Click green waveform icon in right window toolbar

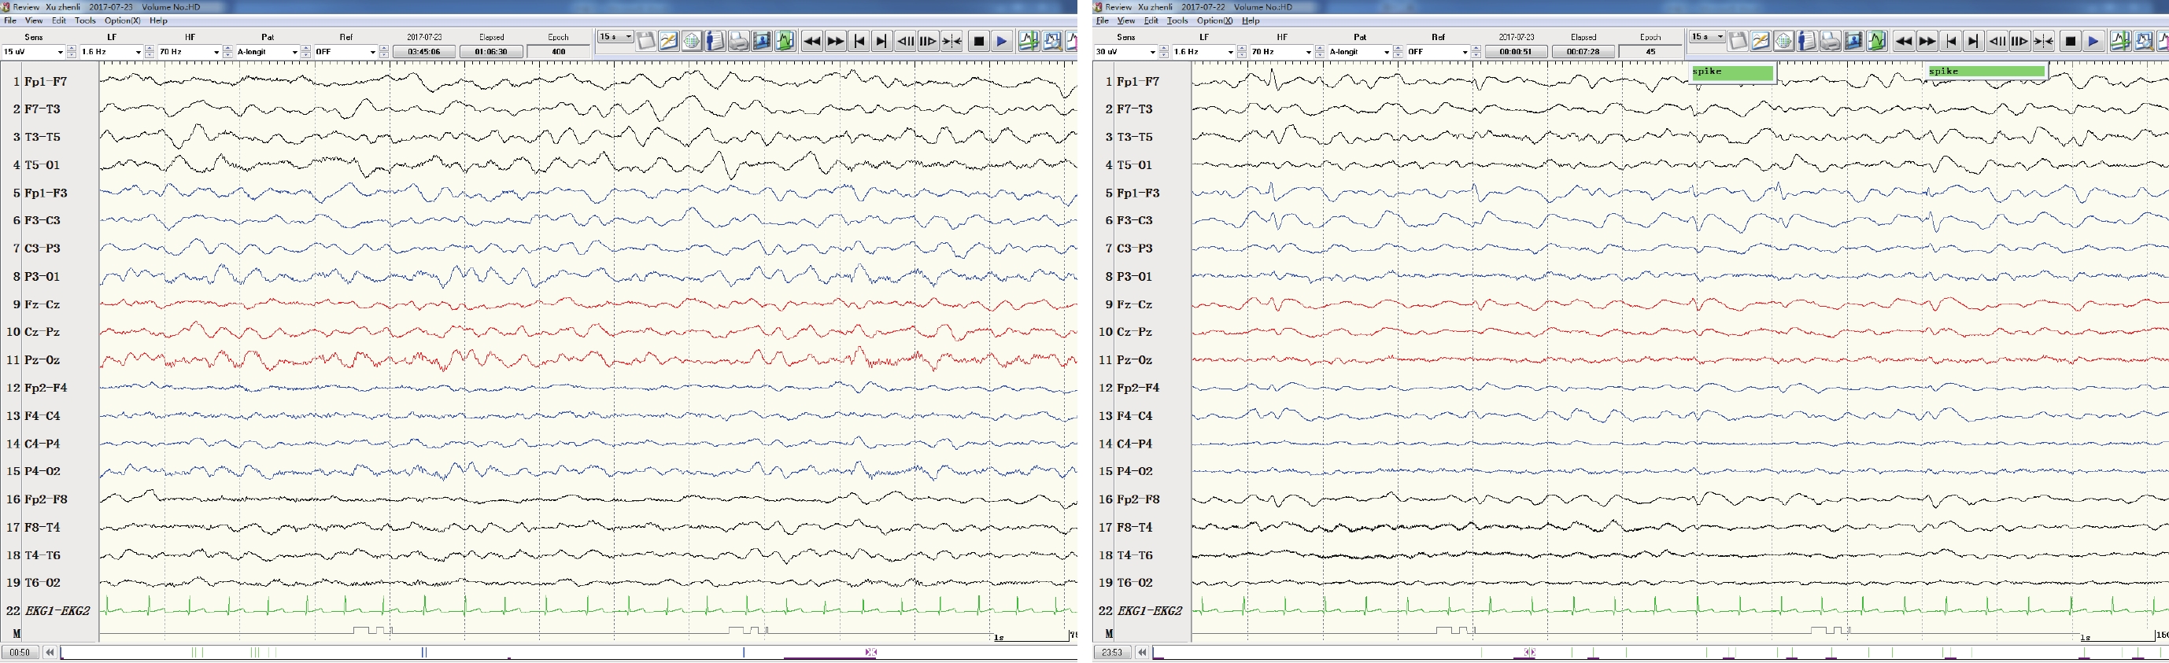click(1878, 40)
